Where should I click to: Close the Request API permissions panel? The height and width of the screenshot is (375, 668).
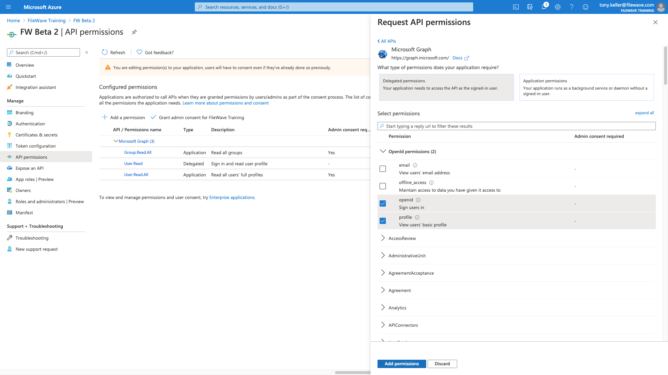pyautogui.click(x=655, y=22)
